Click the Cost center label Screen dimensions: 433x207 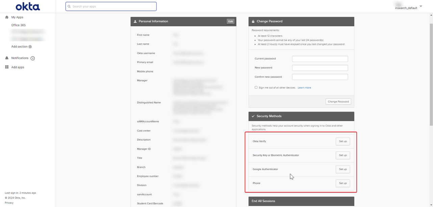(x=144, y=131)
